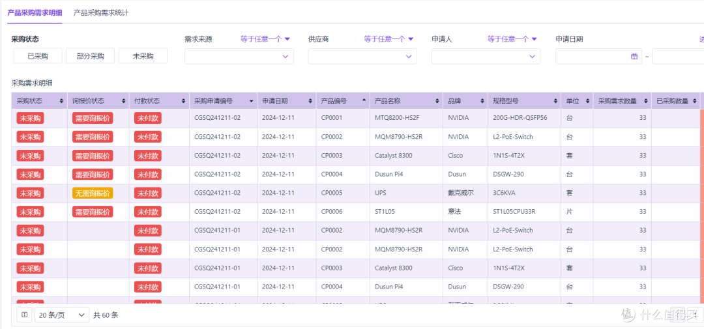Click 无需询报价 tag in UPS row
This screenshot has width=704, height=329.
[x=93, y=193]
